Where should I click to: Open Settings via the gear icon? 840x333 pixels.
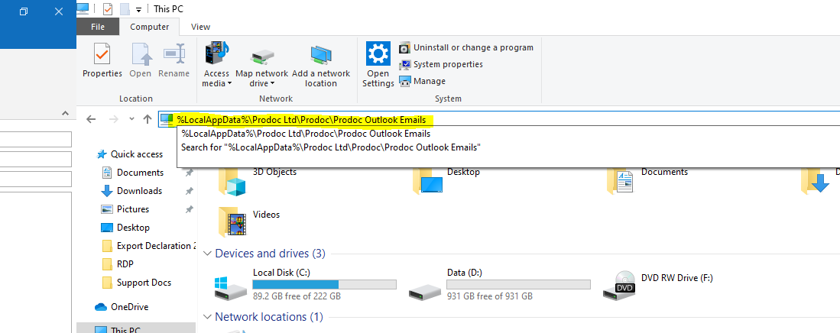378,64
